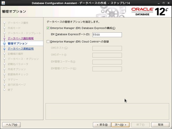Screen dimensions: 172x129
Task: Click the message area at bottom
Action: tap(107, 112)
